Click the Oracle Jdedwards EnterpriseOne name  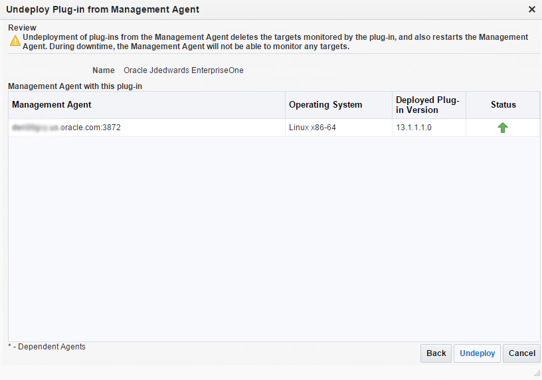click(183, 70)
